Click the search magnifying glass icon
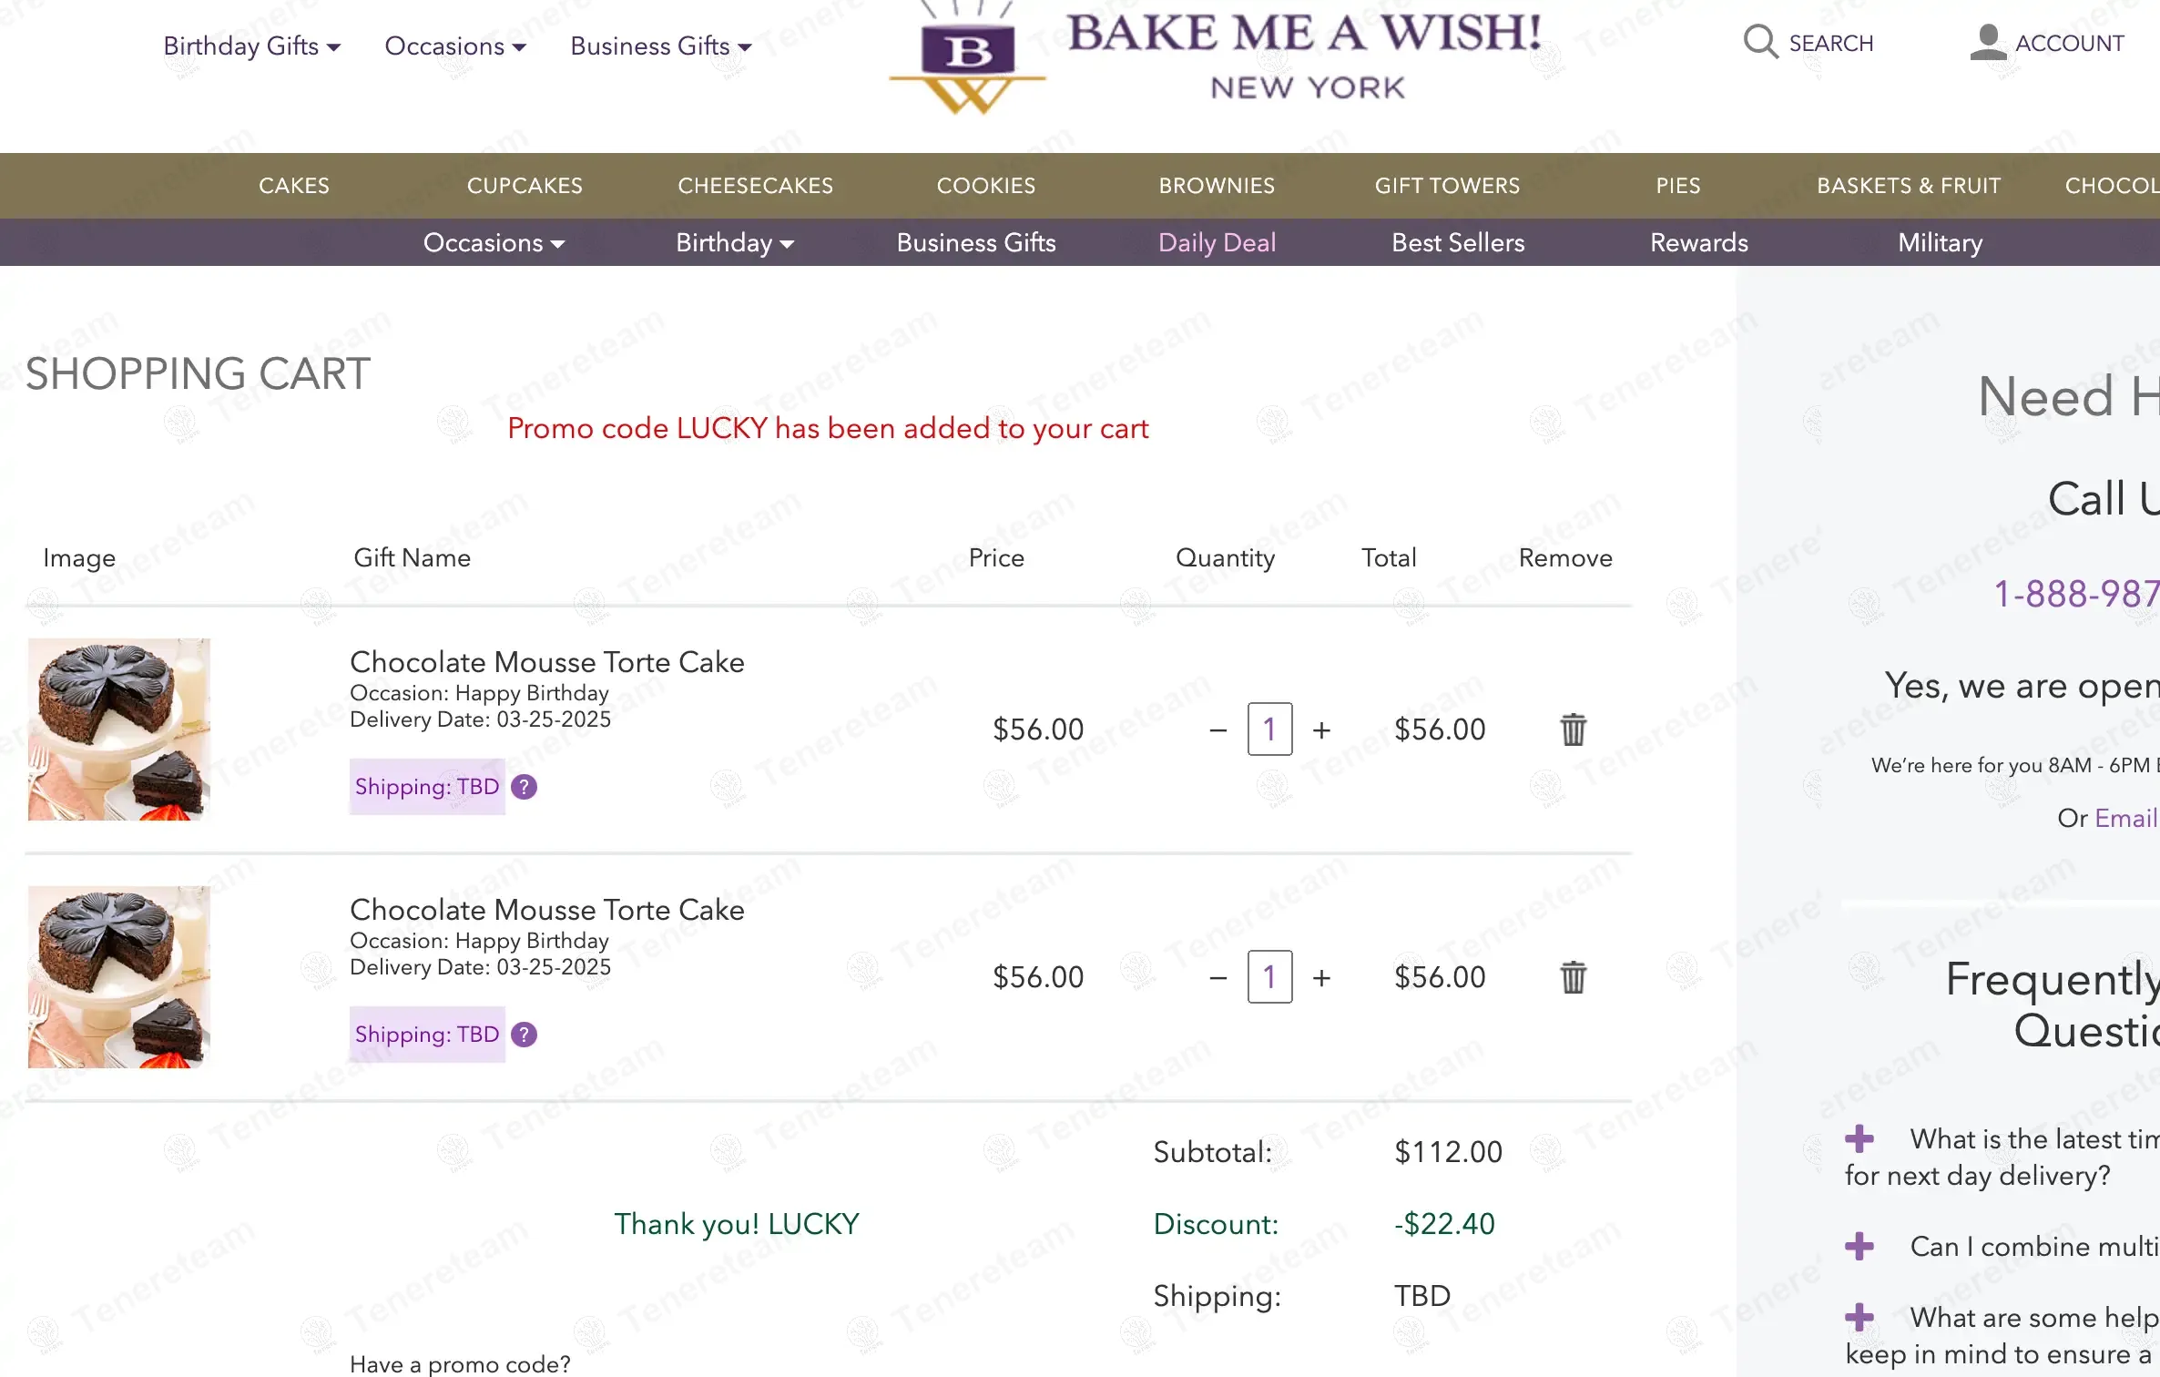Viewport: 2160px width, 1377px height. [x=1760, y=43]
